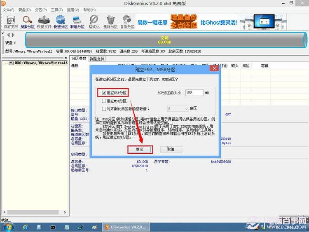This screenshot has width=309, height=232.
Task: Click the 搜索分区 search partition icon
Action: click(x=27, y=22)
